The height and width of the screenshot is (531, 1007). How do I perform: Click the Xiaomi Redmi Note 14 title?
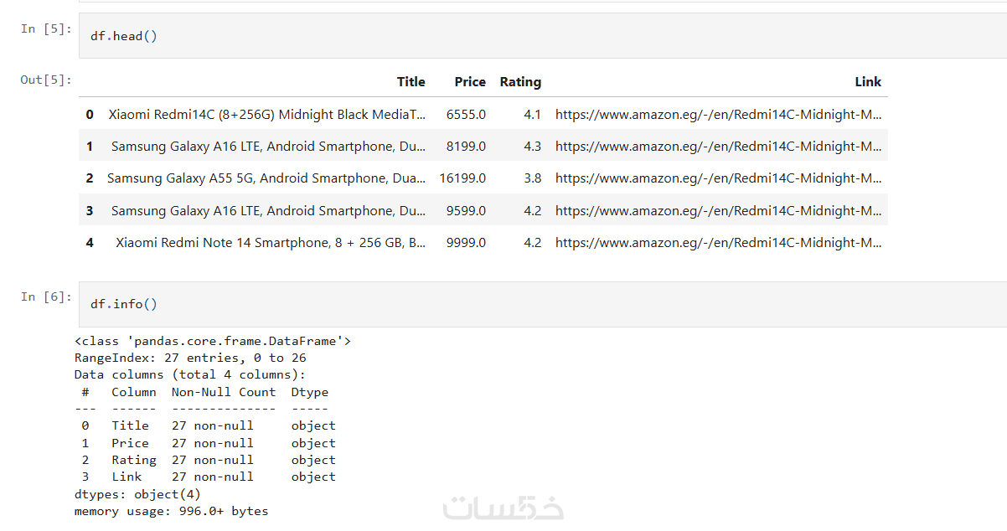[271, 243]
